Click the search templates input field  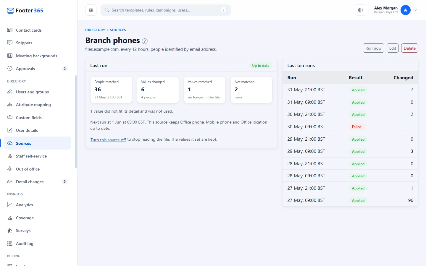point(166,10)
